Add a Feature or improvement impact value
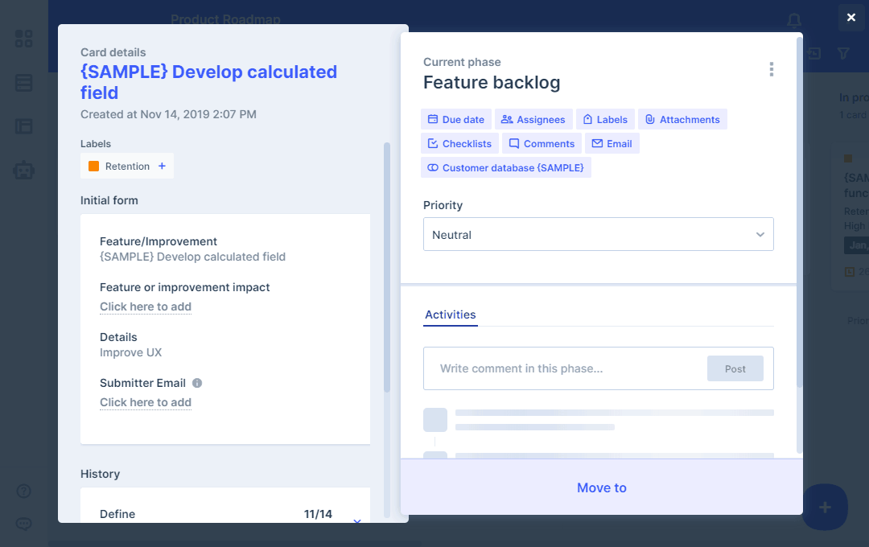 (146, 306)
